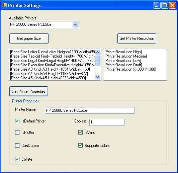Select the PrinterResolution Medium entry
178x173 pixels.
pos(135,56)
